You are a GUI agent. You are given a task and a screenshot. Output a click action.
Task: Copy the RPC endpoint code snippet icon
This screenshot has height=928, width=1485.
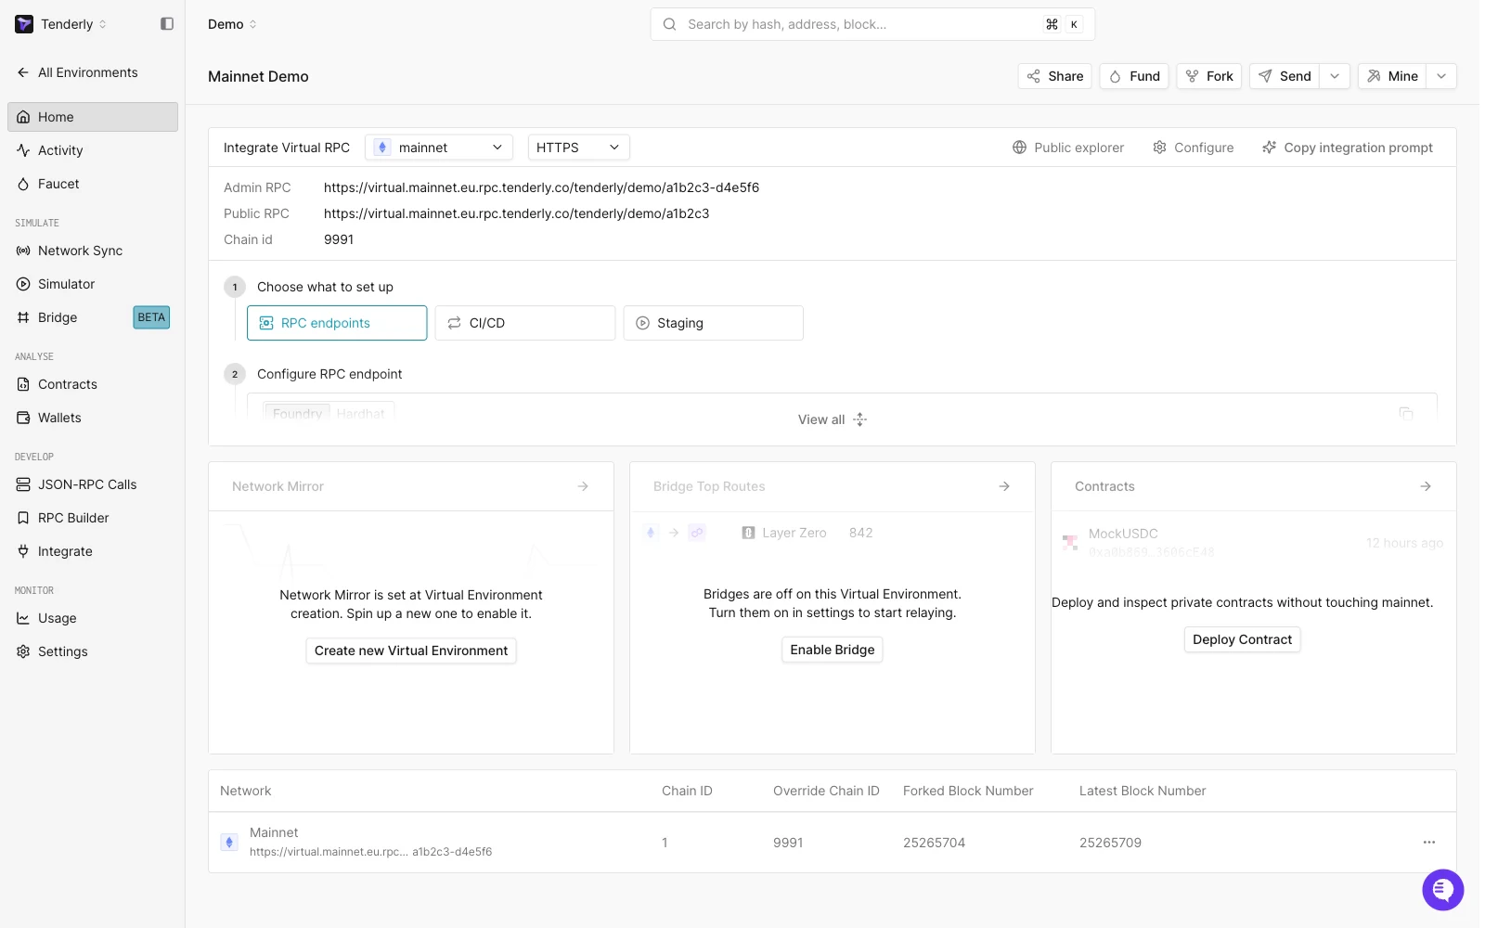click(1406, 413)
